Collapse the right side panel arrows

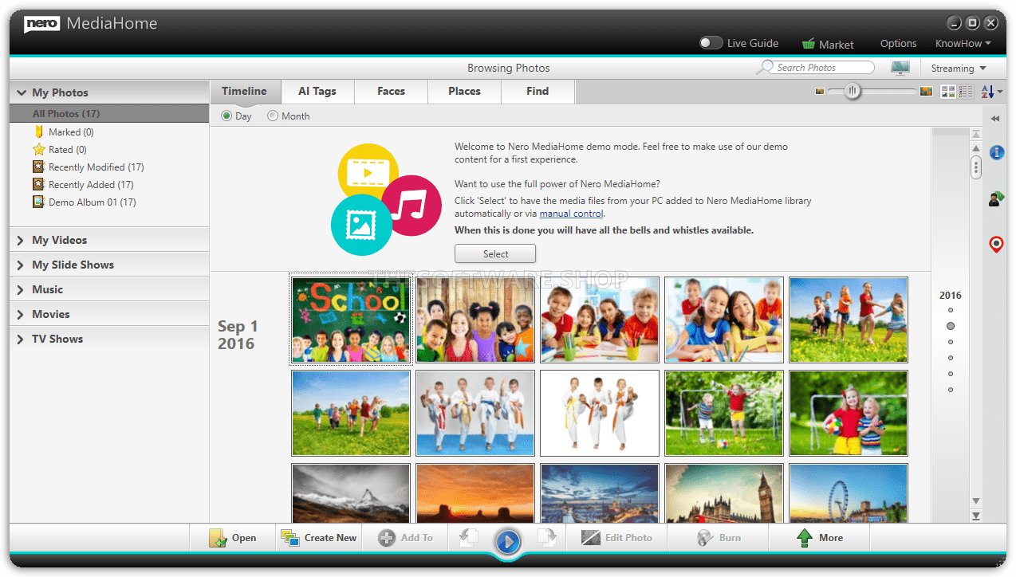tap(995, 119)
